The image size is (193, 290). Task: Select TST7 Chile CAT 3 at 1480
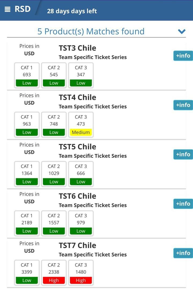(x=81, y=273)
